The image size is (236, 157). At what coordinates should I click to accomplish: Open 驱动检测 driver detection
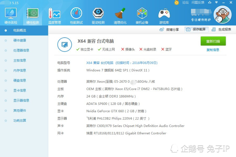(x=98, y=16)
